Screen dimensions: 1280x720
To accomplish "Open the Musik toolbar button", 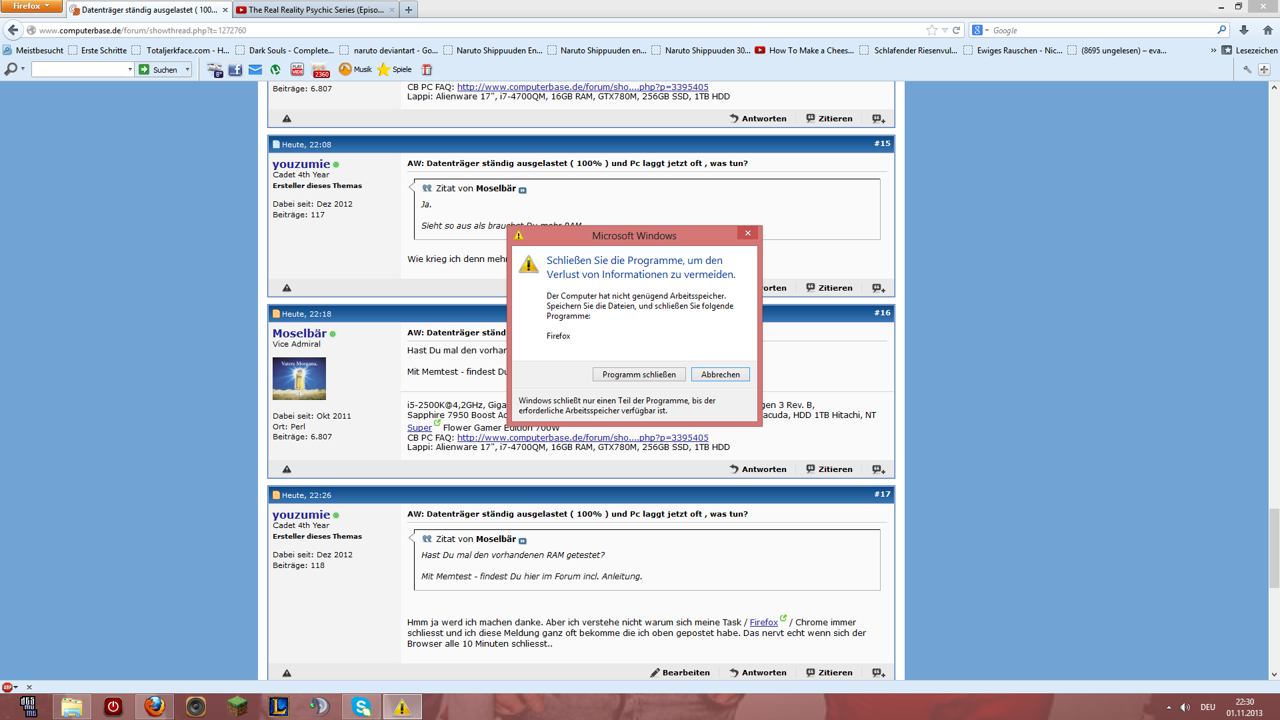I will (355, 69).
